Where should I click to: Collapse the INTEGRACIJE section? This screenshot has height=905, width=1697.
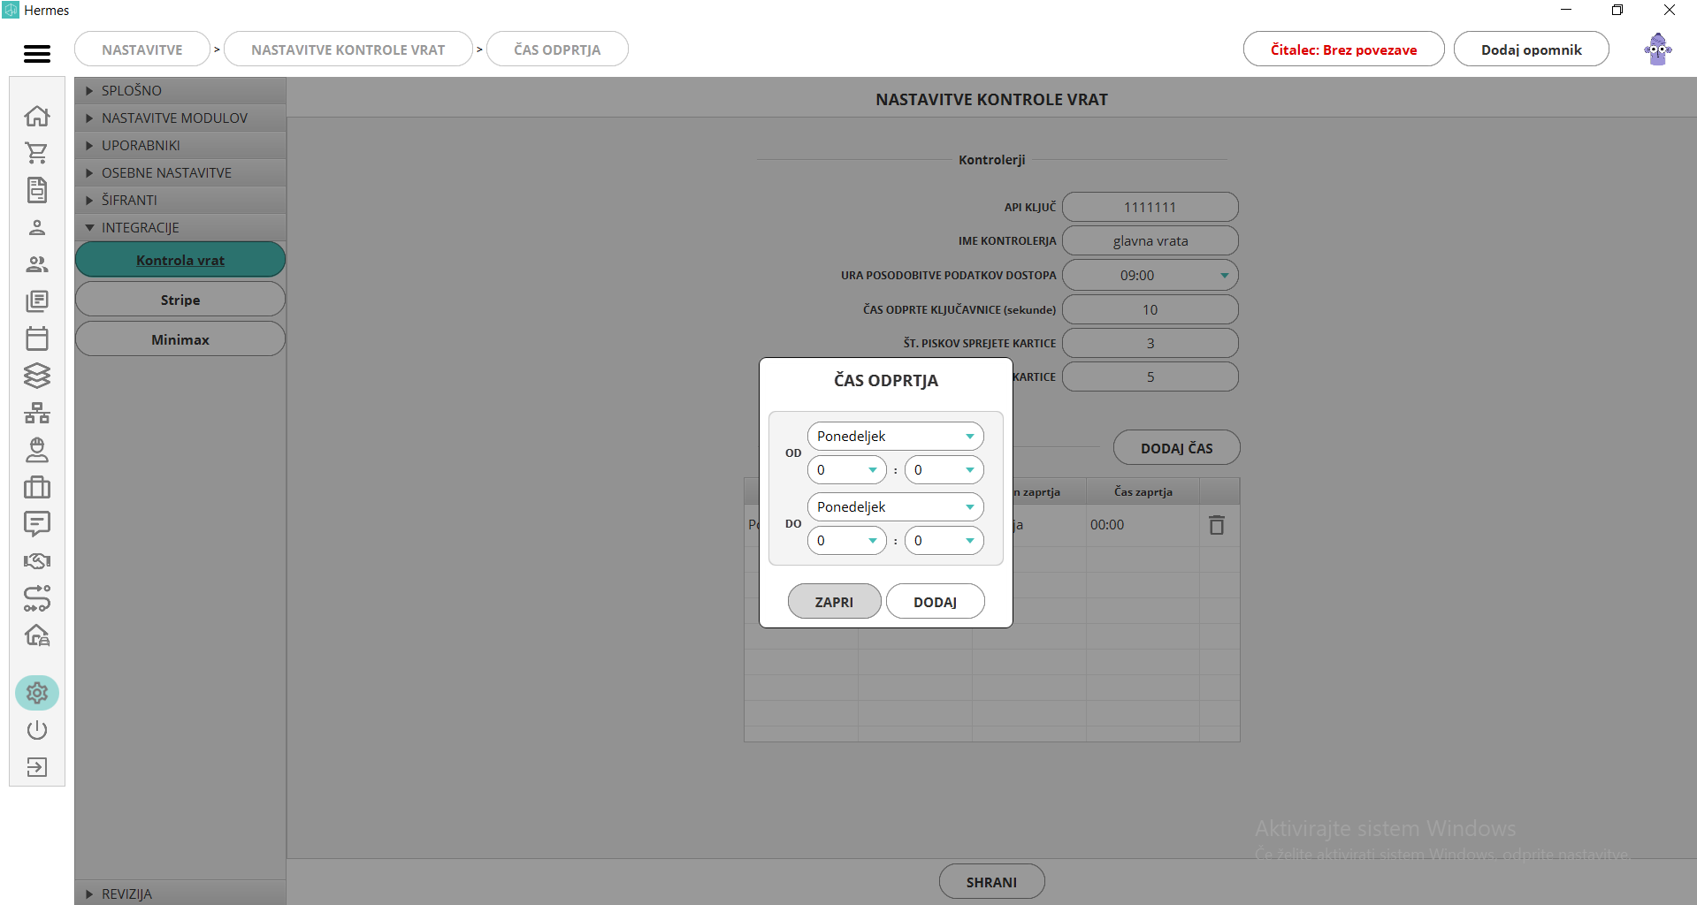point(180,227)
